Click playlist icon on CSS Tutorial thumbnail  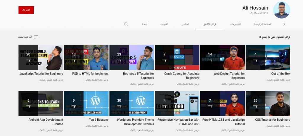coord(255,106)
